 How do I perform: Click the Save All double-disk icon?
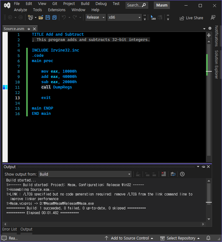point(55,17)
